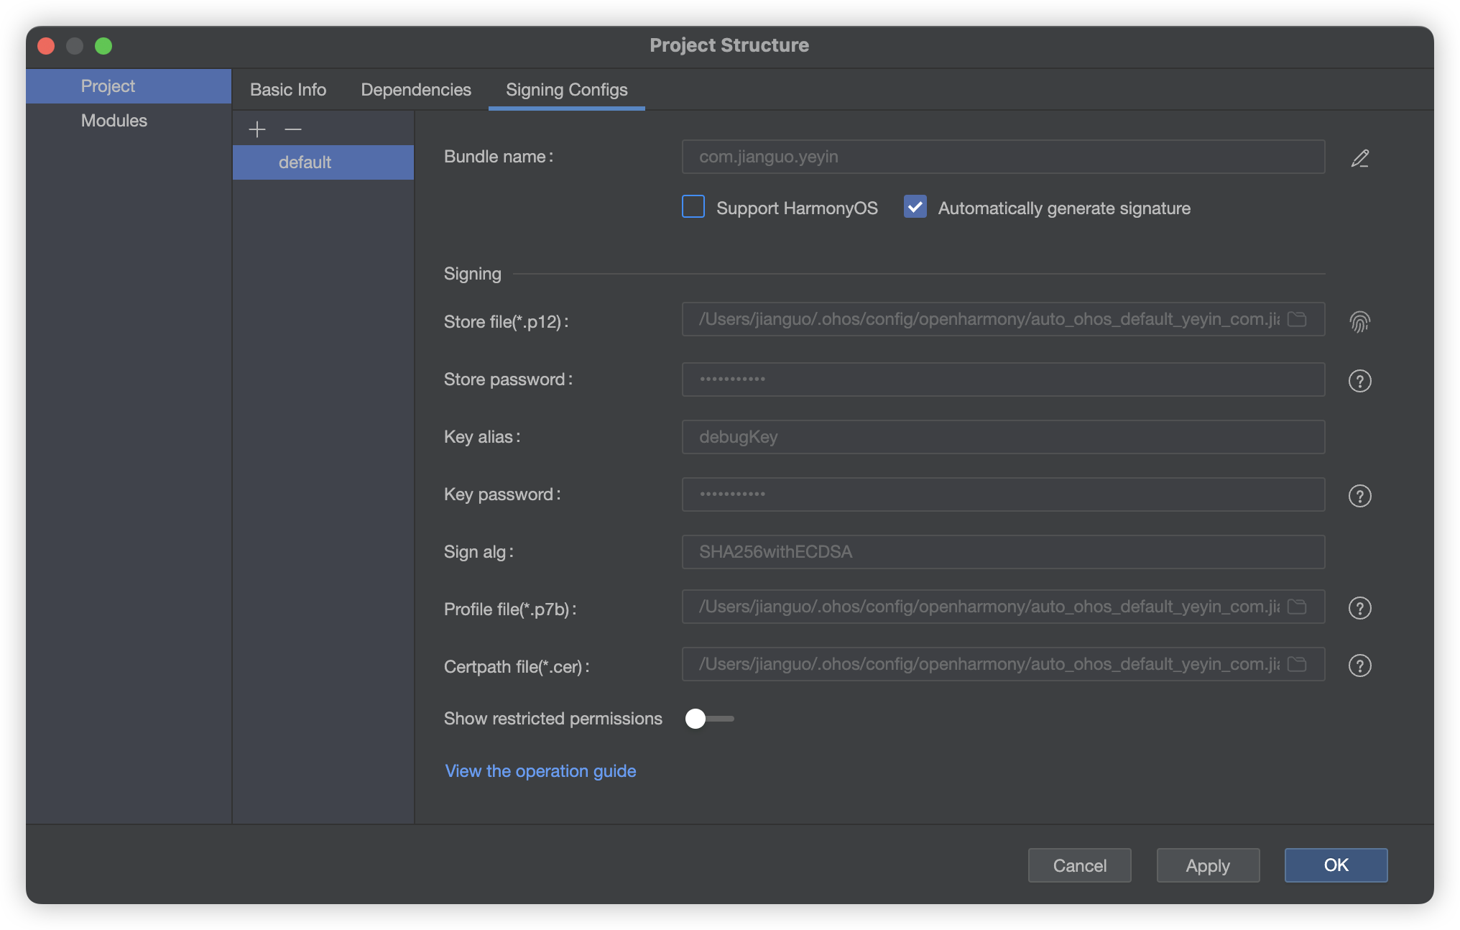1460x930 pixels.
Task: Click the help icon next to Certpath file
Action: pos(1360,666)
